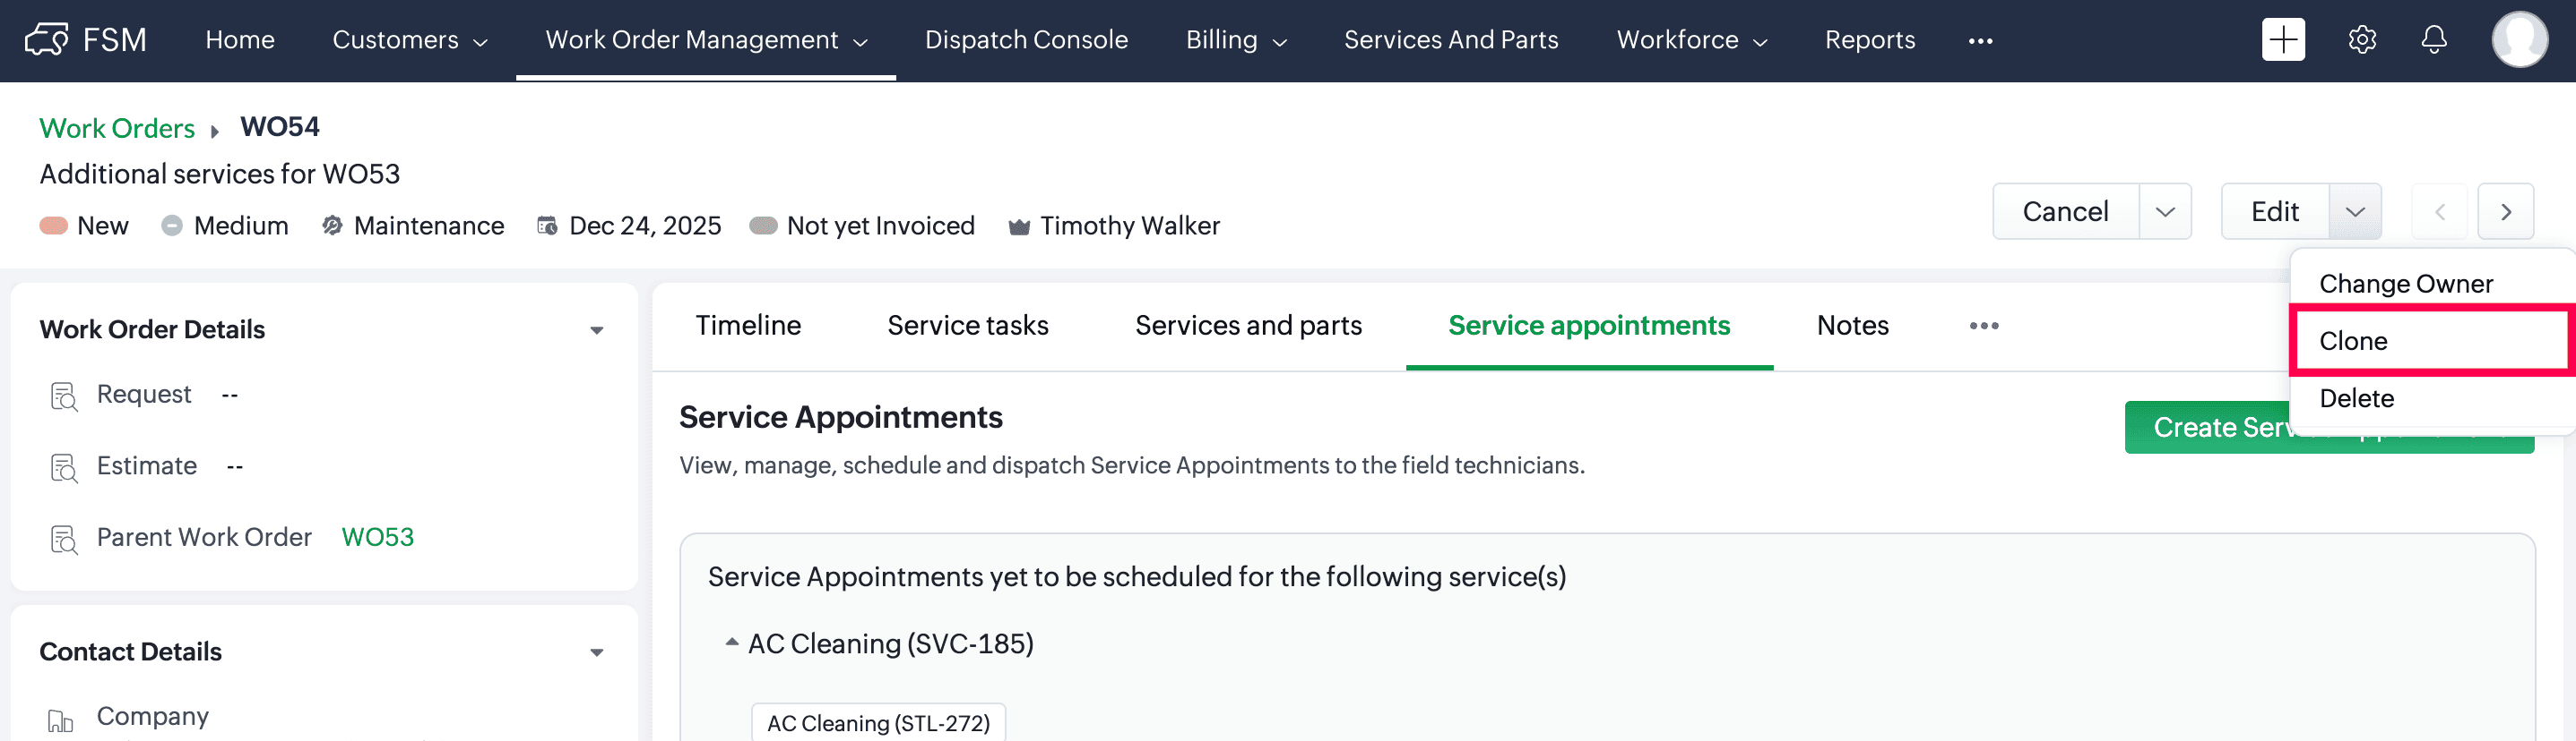Open the navigation bar more options ellipsis
Image resolution: width=2576 pixels, height=741 pixels.
1980,41
